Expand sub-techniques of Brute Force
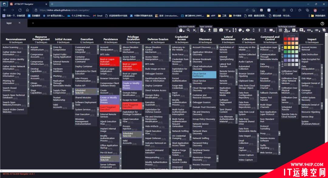This screenshot has height=178, width=328. (x=190, y=54)
